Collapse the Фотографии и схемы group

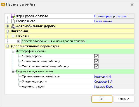pos(13,51)
